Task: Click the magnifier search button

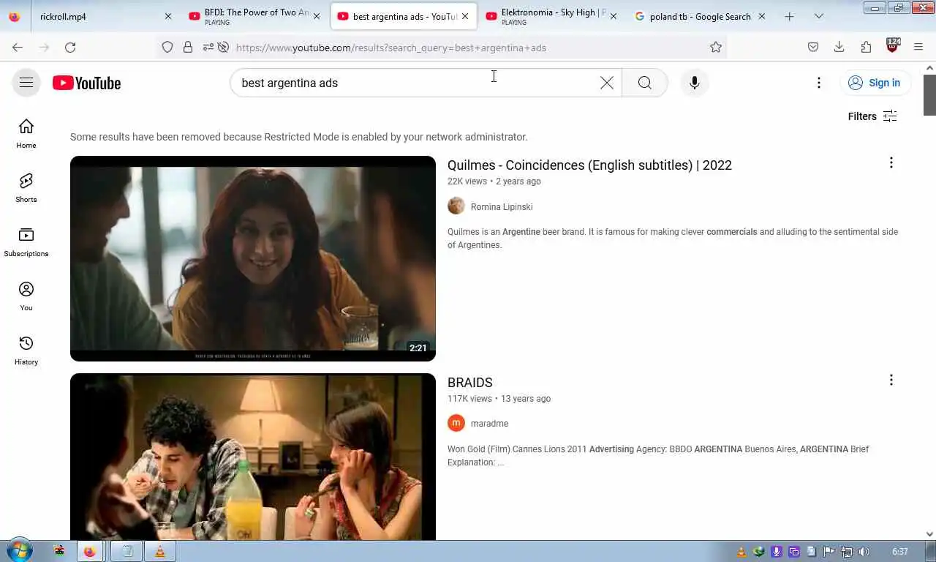Action: [644, 83]
